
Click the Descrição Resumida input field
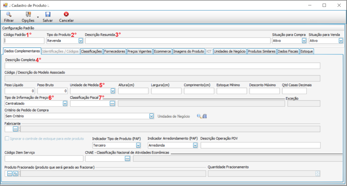178,41
